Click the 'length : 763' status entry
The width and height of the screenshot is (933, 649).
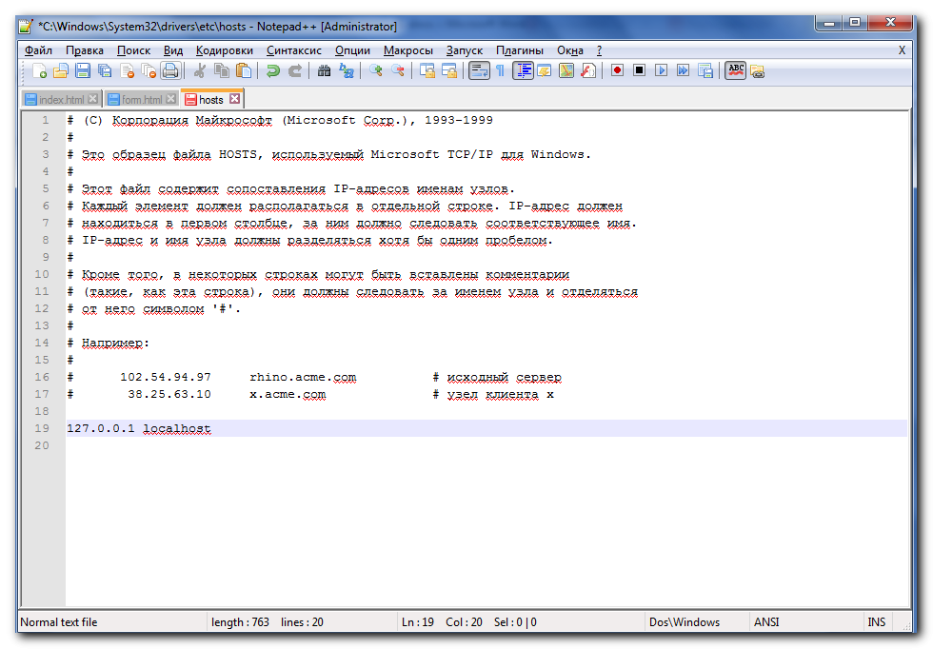point(240,622)
